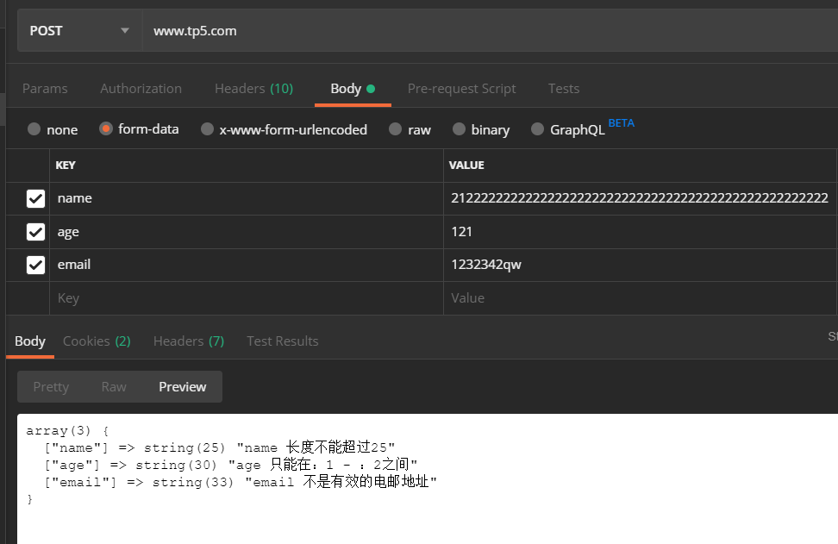Edit the age value 121
The image size is (838, 544).
tap(641, 232)
